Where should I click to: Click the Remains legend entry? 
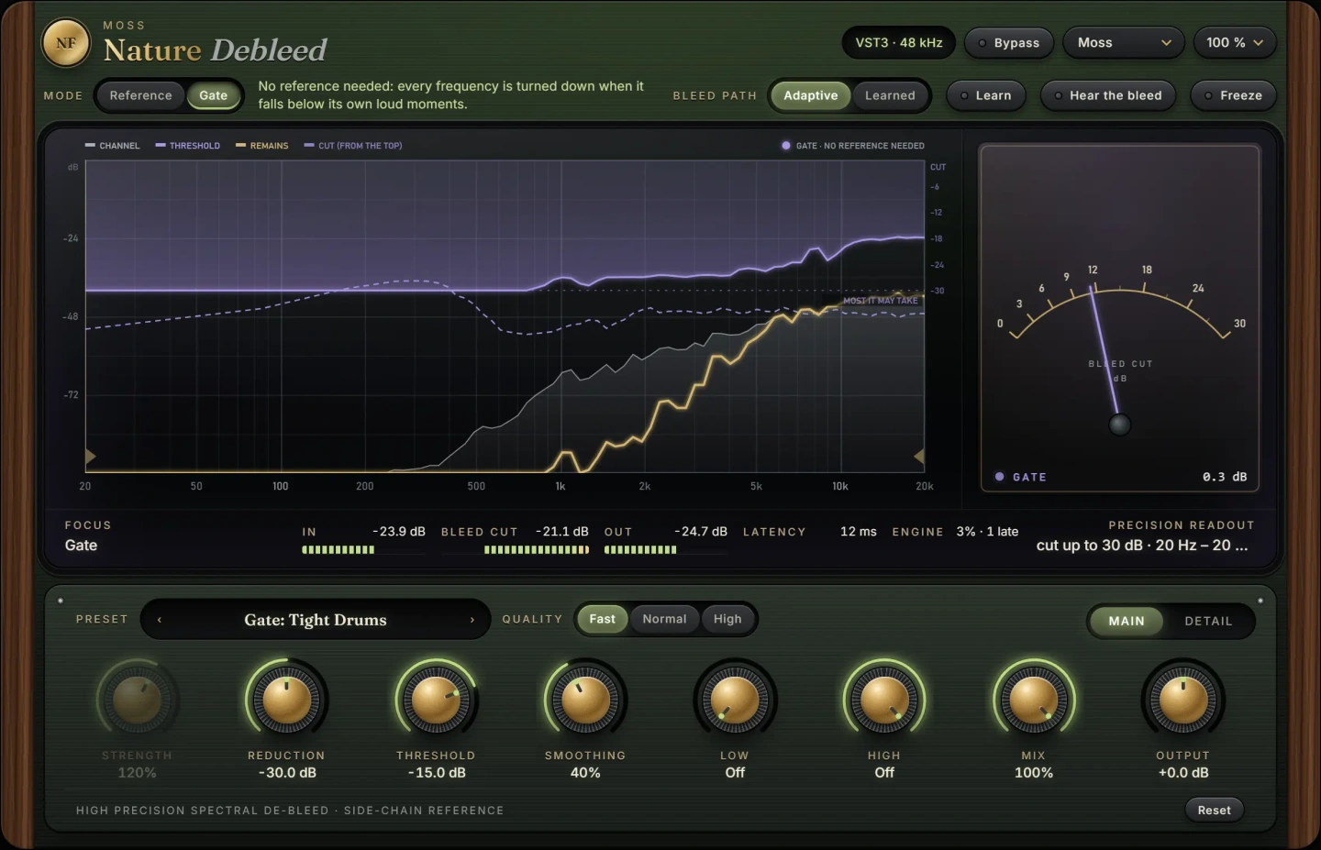[262, 146]
